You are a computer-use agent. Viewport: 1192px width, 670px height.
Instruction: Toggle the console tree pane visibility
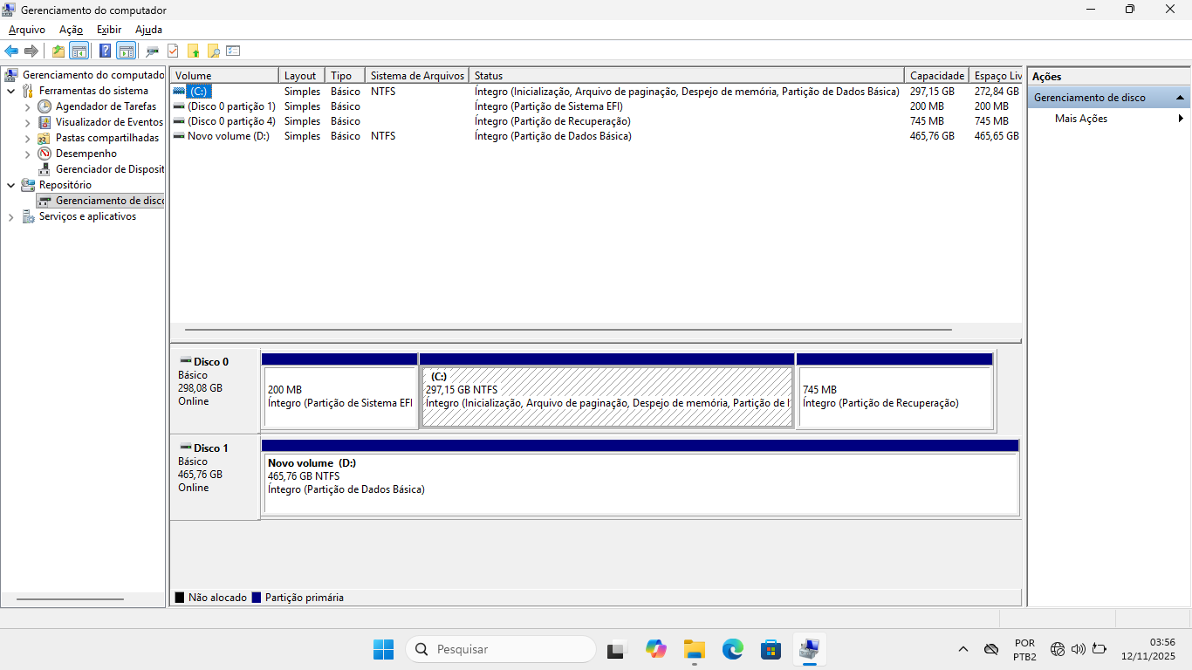(80, 51)
